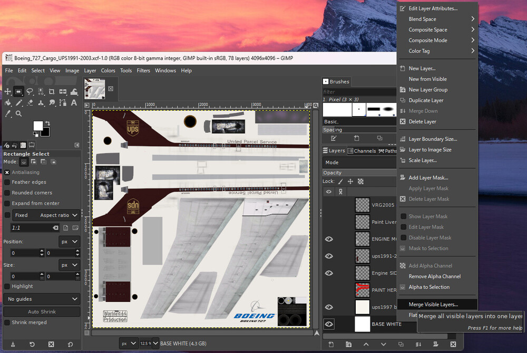
Task: Swap foreground and background colors
Action: [47, 122]
